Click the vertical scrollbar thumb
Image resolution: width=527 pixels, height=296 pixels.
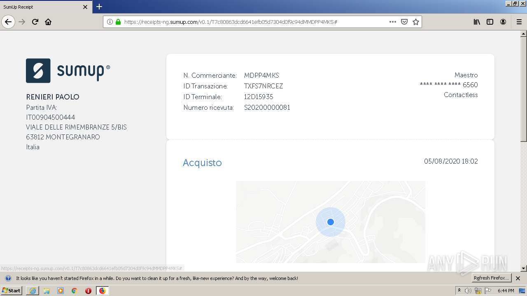click(523, 90)
